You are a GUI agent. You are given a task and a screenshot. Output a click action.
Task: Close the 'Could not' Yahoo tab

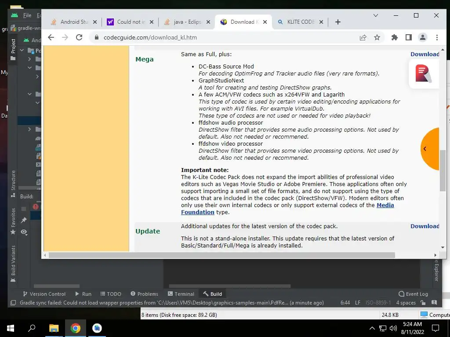[x=152, y=22]
